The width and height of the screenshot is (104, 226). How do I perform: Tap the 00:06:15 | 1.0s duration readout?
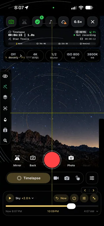coord(21,35)
